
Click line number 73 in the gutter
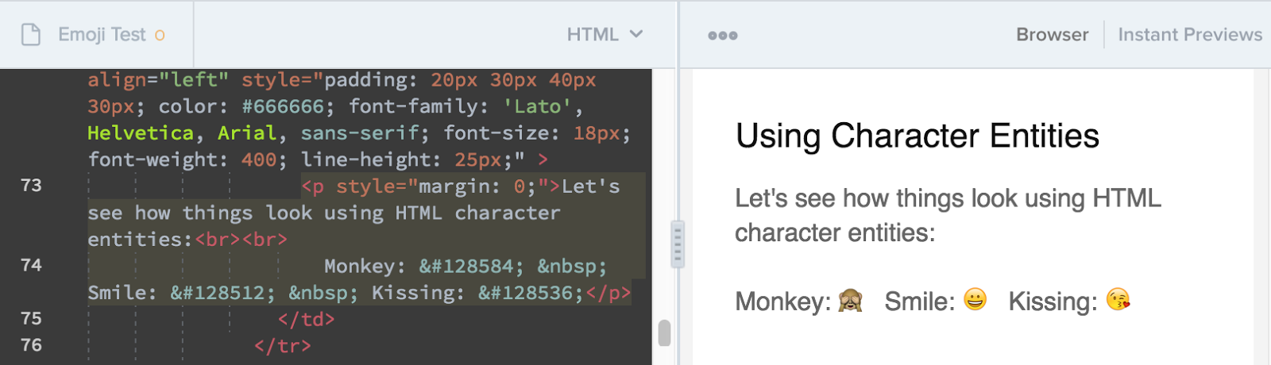(31, 186)
